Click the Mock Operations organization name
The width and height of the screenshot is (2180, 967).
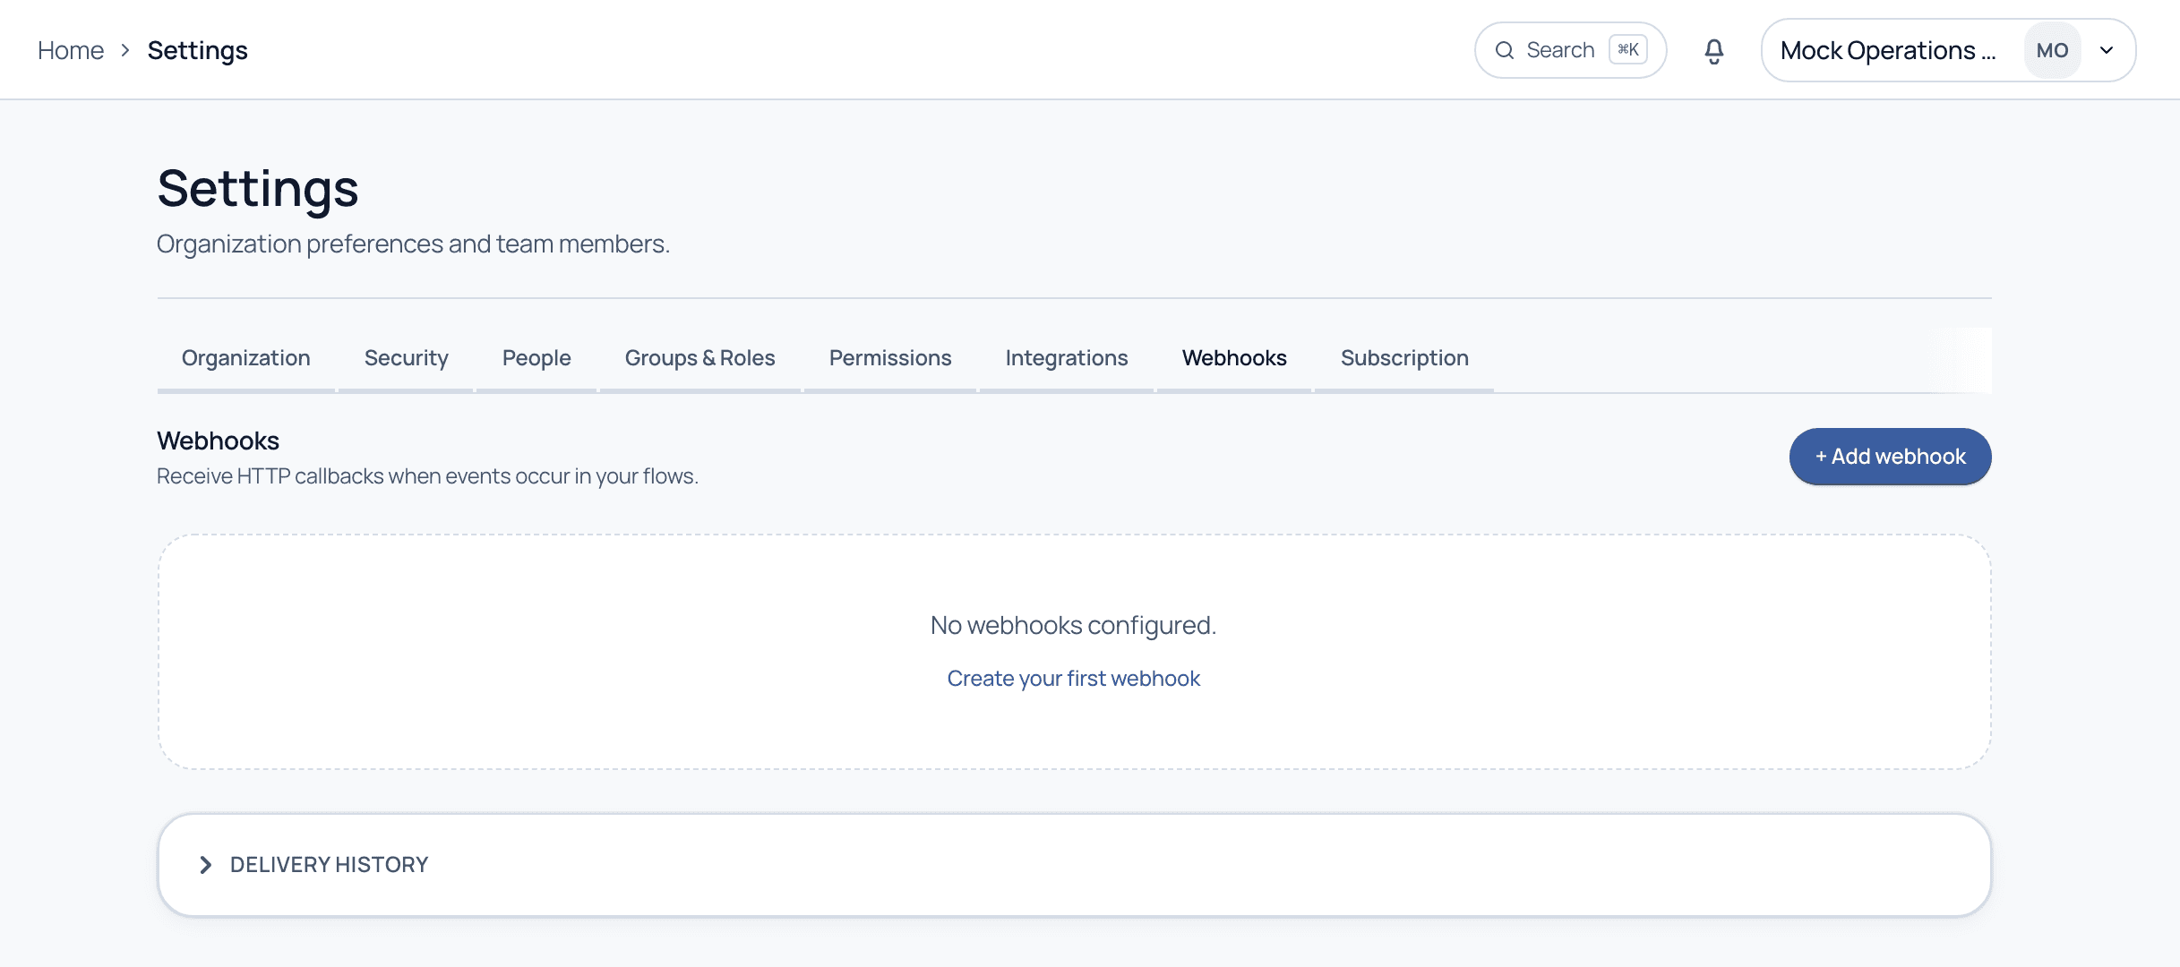click(x=1888, y=51)
